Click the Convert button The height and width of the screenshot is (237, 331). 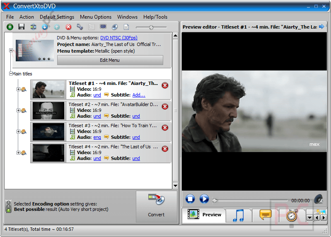(x=156, y=207)
